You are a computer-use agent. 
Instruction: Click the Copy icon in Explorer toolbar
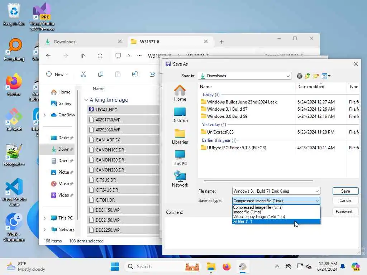tap(101, 74)
